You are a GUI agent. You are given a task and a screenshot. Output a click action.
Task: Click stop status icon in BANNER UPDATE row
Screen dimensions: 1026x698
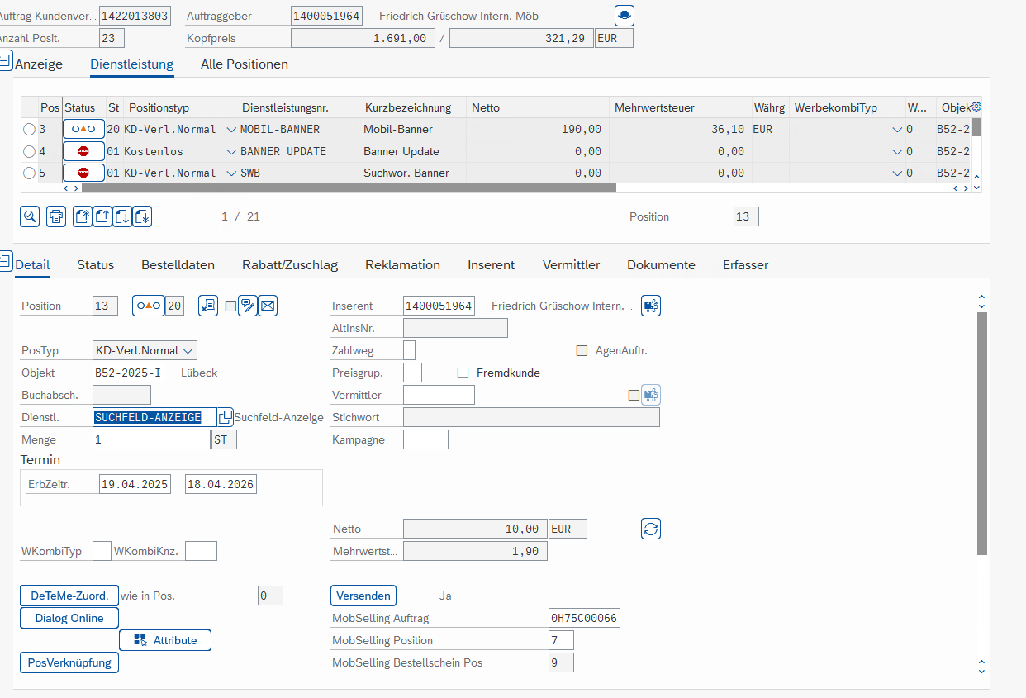pyautogui.click(x=83, y=151)
